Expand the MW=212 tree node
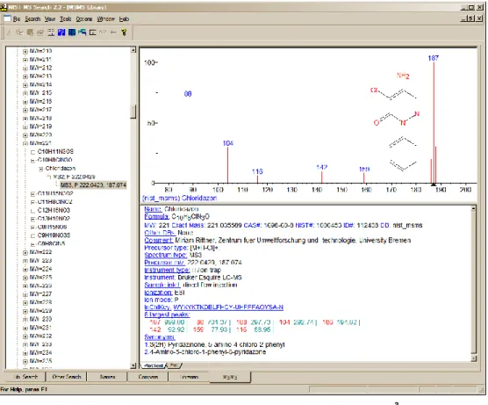Image resolution: width=488 pixels, height=405 pixels. (25, 69)
